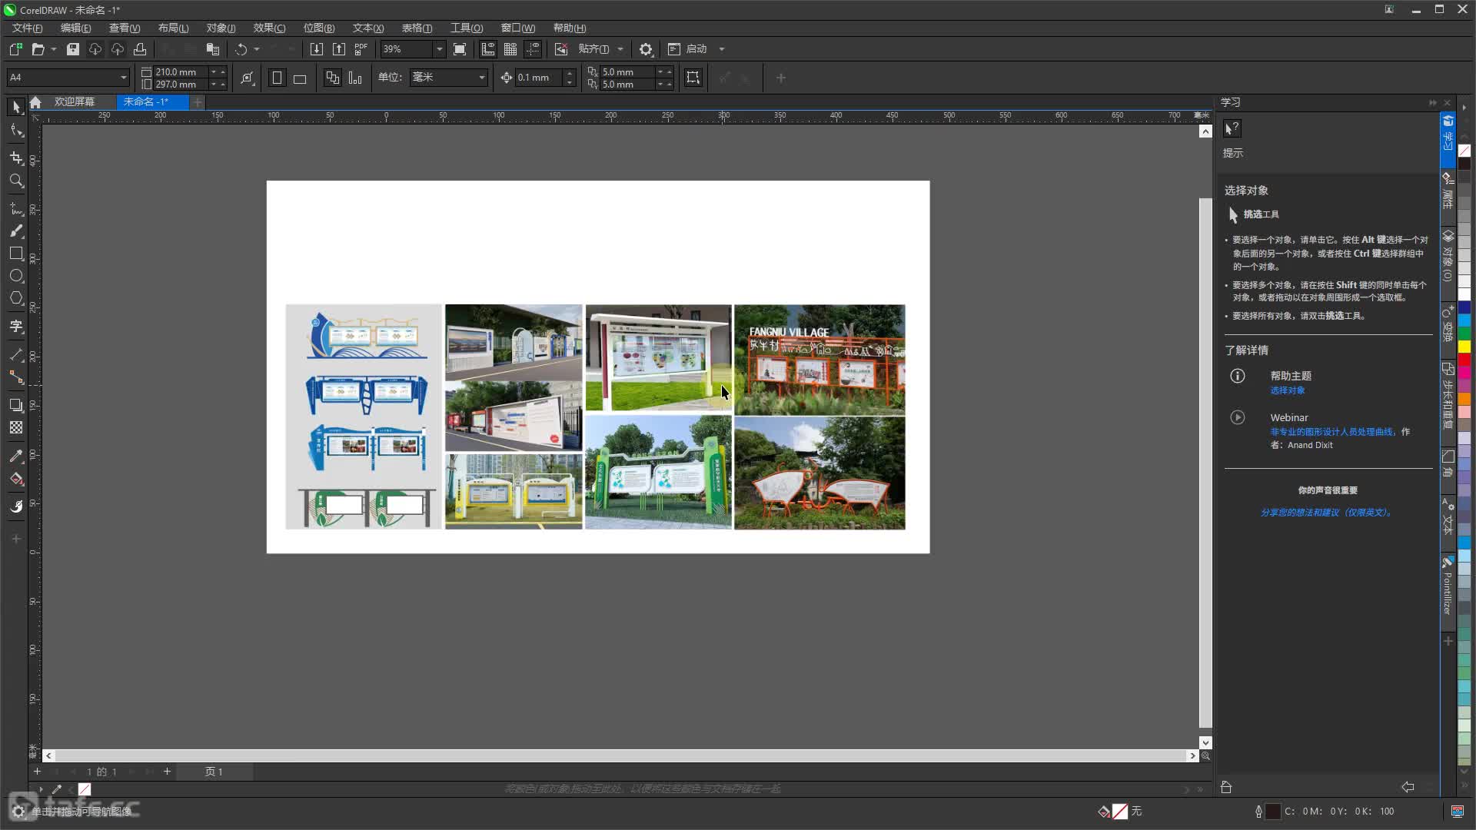This screenshot has width=1476, height=830.
Task: Select the Ellipse tool
Action: (16, 276)
